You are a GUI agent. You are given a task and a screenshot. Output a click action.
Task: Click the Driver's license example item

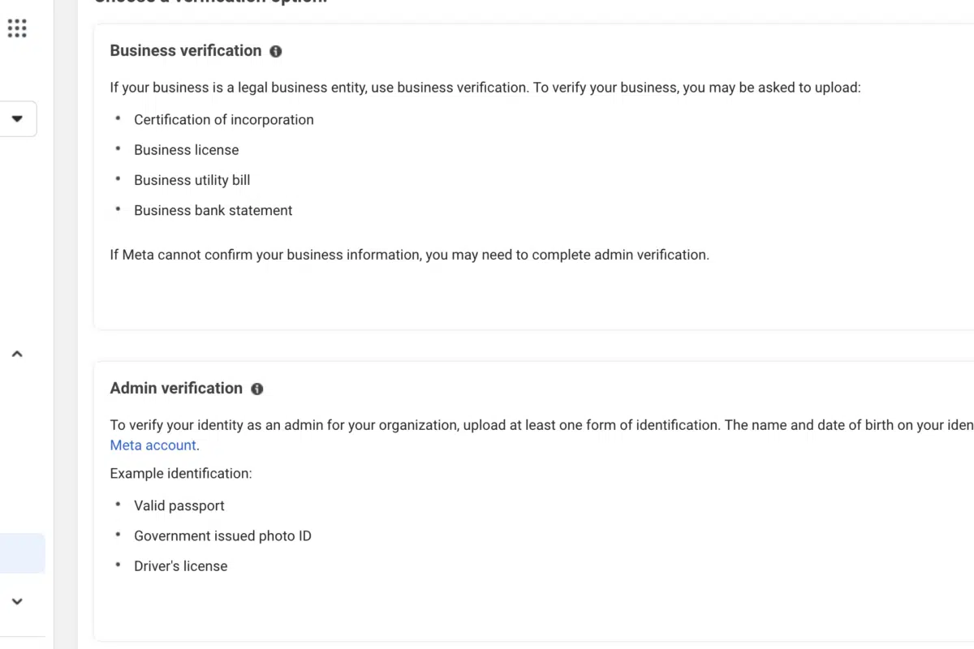[x=181, y=566]
